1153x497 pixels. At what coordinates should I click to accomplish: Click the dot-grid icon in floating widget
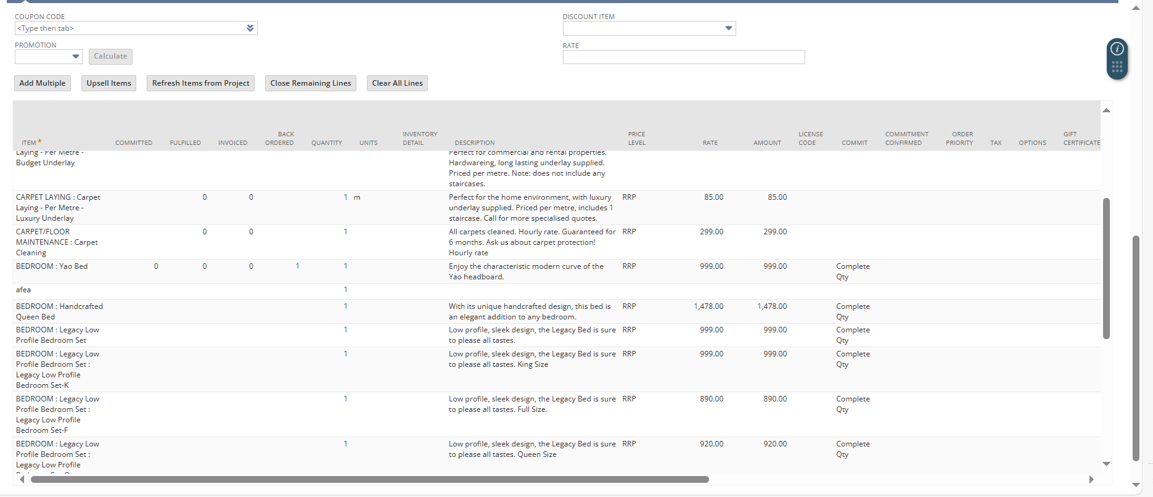(x=1117, y=67)
